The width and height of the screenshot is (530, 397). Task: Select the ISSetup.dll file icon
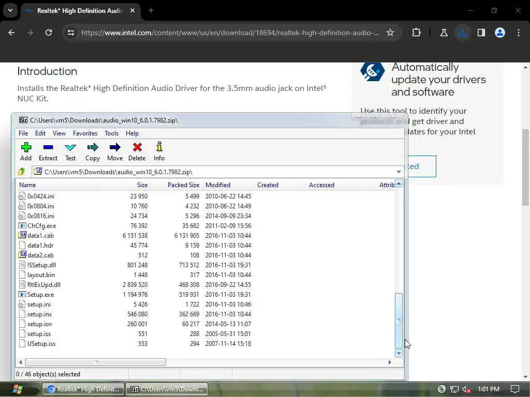click(22, 265)
